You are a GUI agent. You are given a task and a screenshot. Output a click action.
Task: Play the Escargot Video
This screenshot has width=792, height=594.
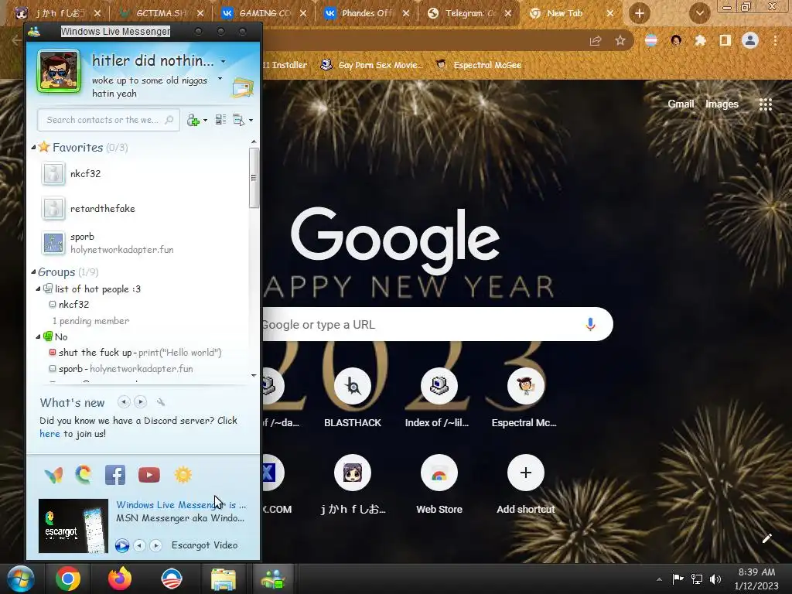[121, 545]
